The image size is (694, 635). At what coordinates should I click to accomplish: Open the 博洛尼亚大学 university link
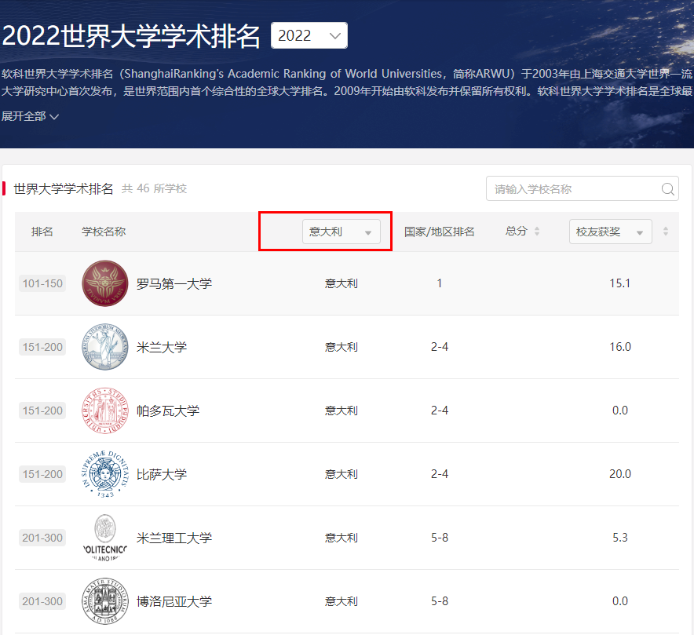(x=173, y=601)
